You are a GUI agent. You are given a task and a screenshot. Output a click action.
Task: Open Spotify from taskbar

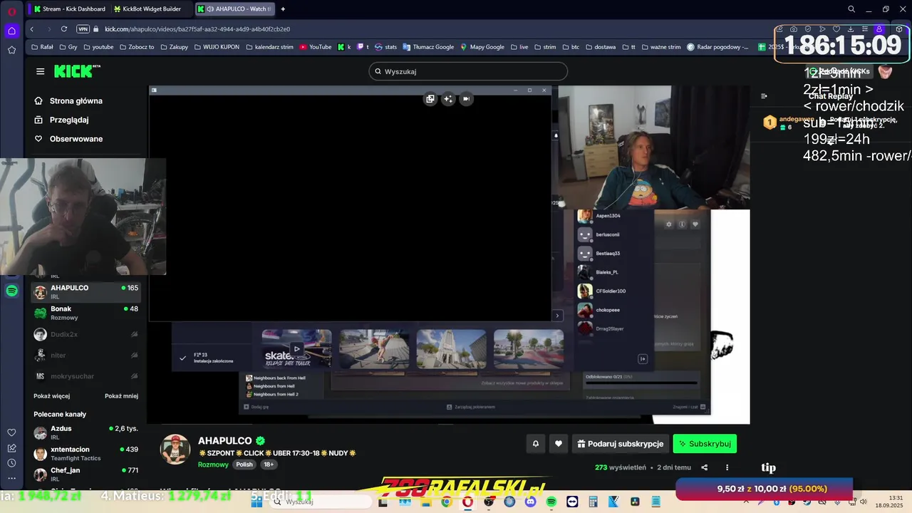coord(551,502)
